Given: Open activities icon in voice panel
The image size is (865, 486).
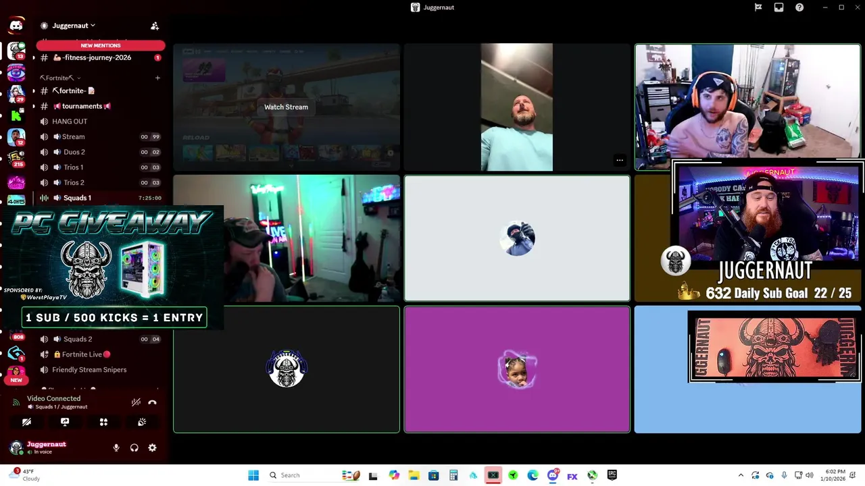Looking at the screenshot, I should (103, 422).
